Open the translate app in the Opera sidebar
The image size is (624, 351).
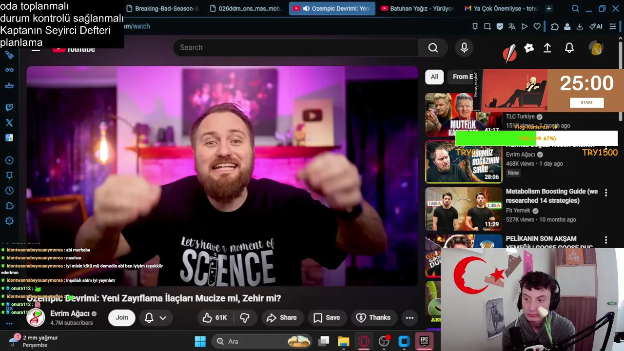tap(9, 138)
